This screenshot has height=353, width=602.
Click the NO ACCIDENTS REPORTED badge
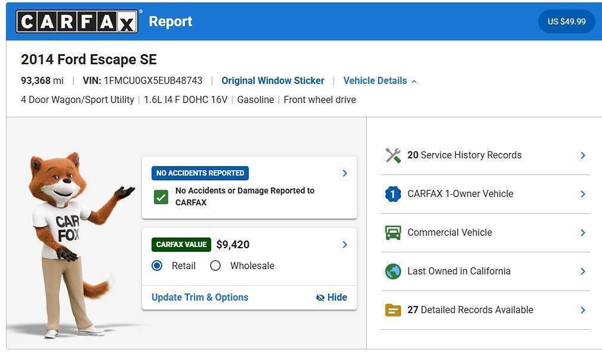click(200, 173)
